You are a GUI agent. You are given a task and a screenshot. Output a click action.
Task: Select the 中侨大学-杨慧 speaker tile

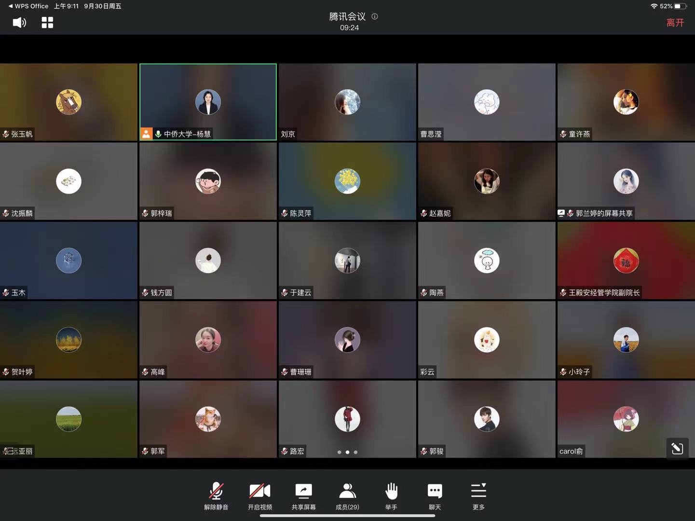tap(208, 102)
